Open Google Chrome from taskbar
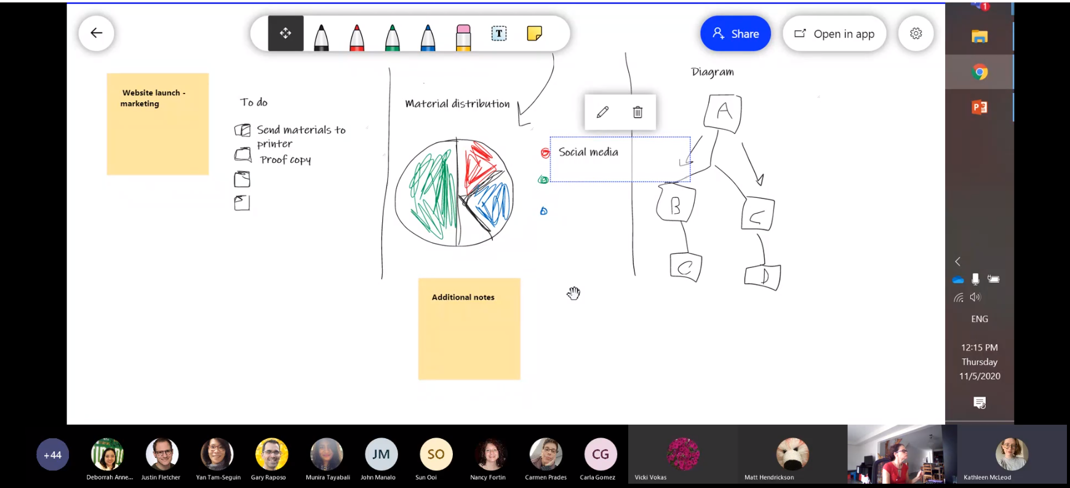The height and width of the screenshot is (488, 1070). click(x=980, y=72)
